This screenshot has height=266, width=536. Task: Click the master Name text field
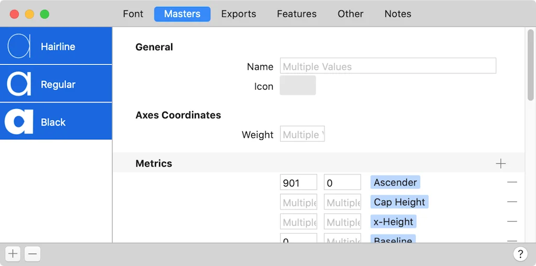pyautogui.click(x=388, y=66)
